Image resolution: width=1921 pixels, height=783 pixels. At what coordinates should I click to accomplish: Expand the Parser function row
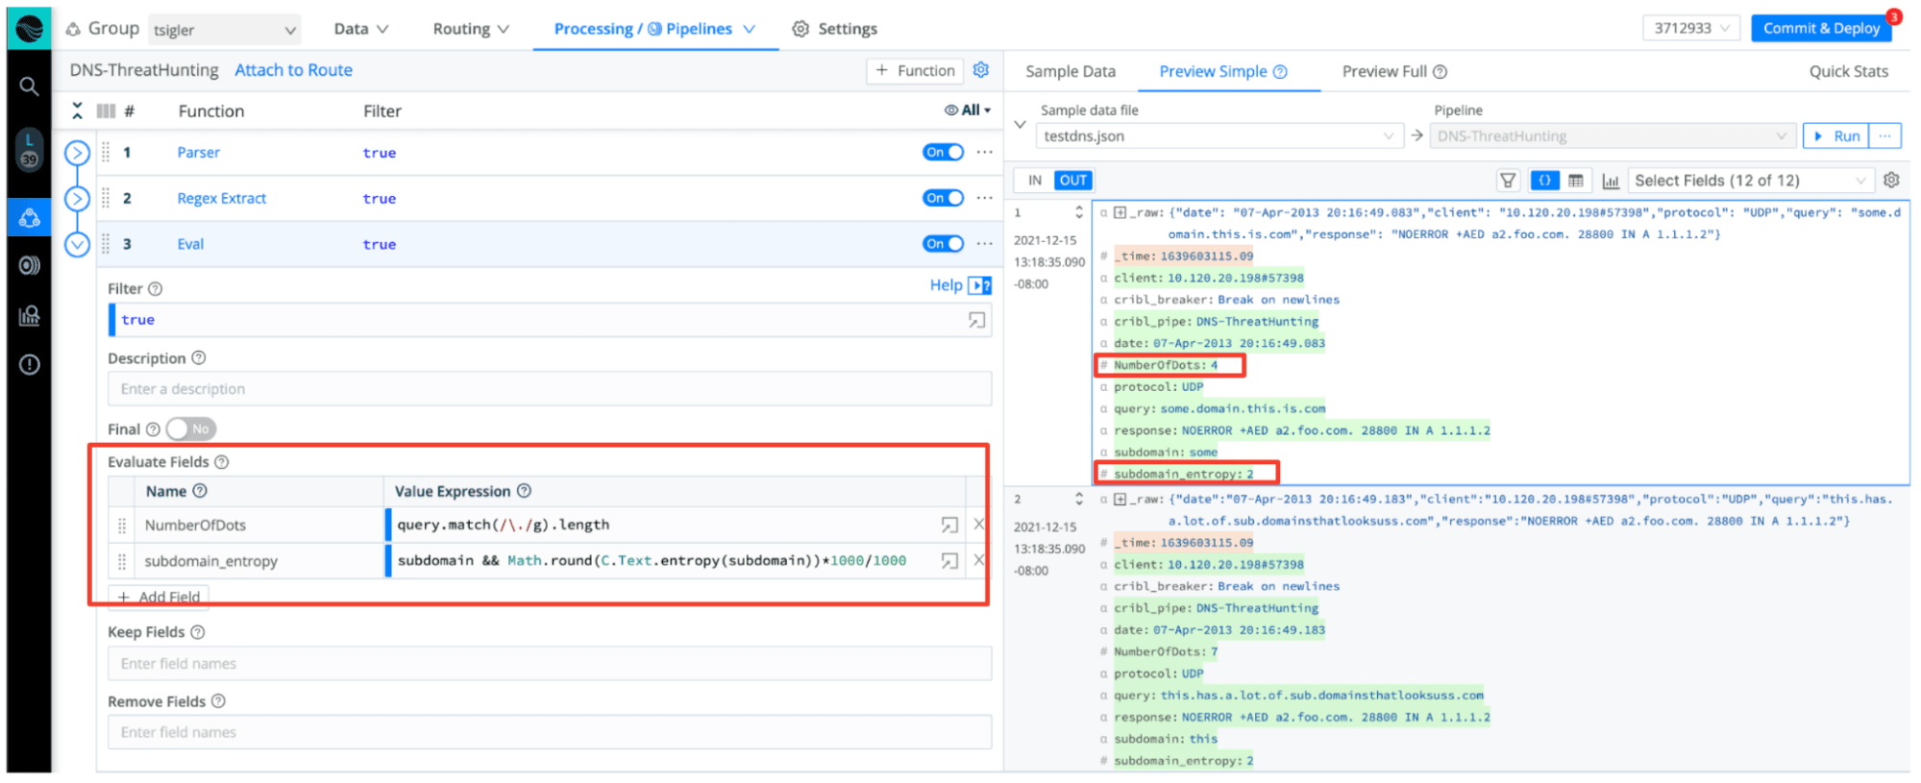(77, 153)
